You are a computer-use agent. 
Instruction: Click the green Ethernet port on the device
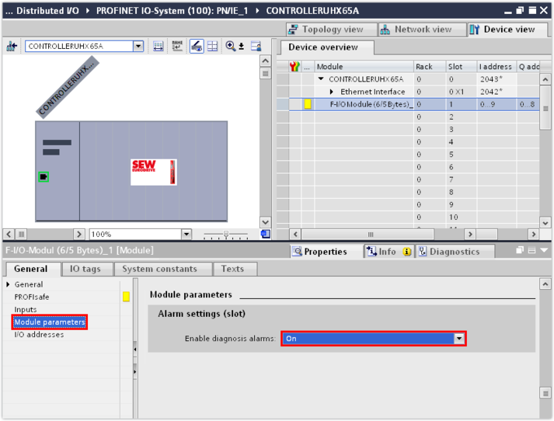point(44,177)
